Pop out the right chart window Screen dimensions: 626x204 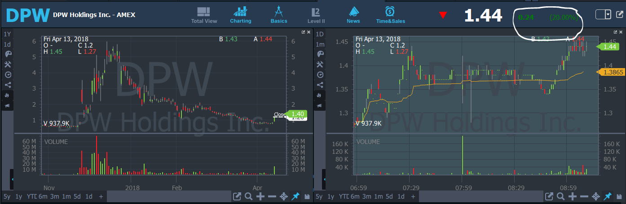616,32
